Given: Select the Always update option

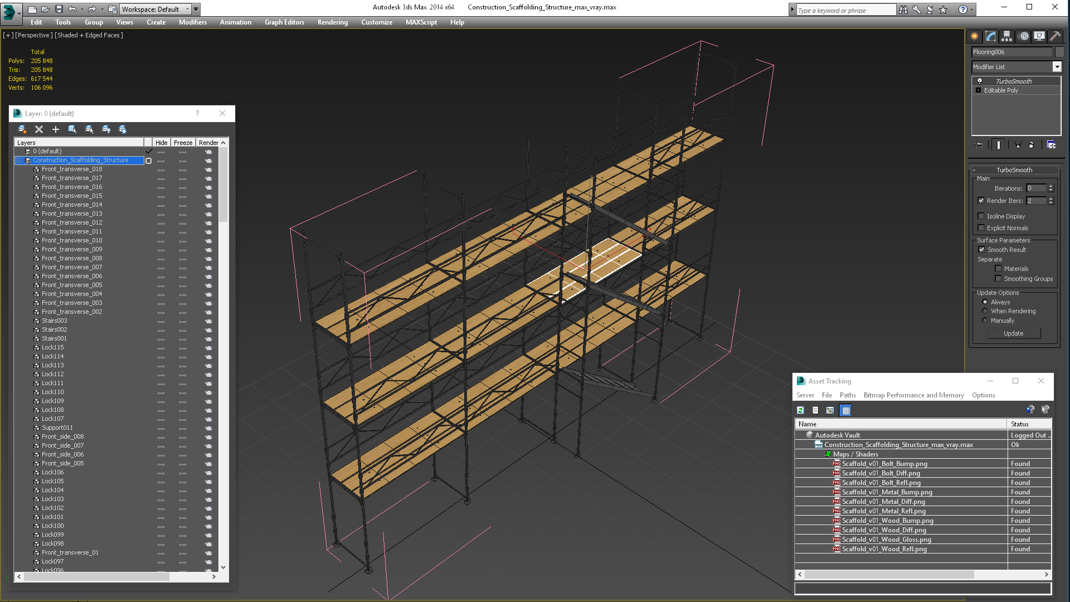Looking at the screenshot, I should [x=985, y=302].
